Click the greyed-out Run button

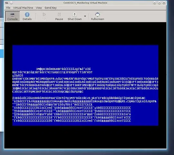pos(44,16)
